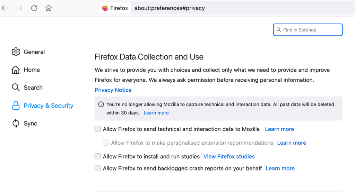Open View Firefox studies link

(x=229, y=156)
